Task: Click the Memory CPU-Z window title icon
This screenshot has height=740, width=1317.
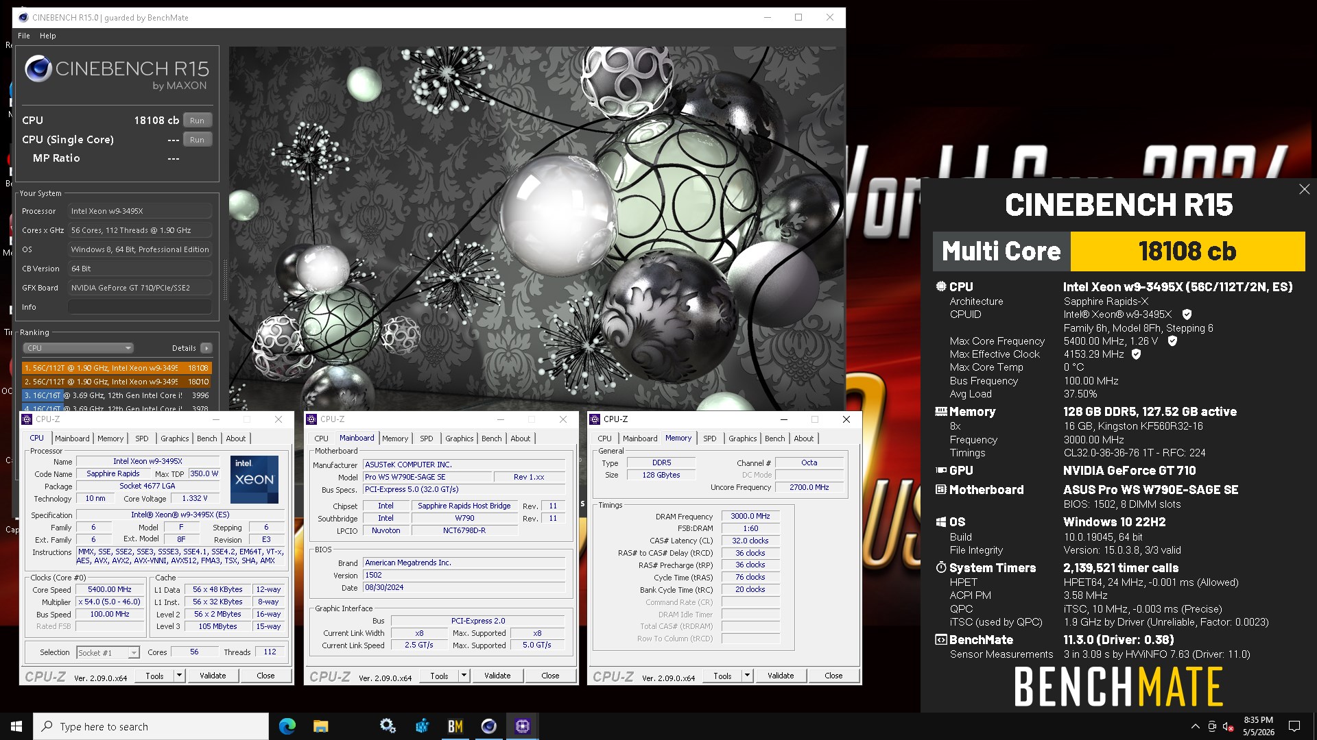Action: 595,419
